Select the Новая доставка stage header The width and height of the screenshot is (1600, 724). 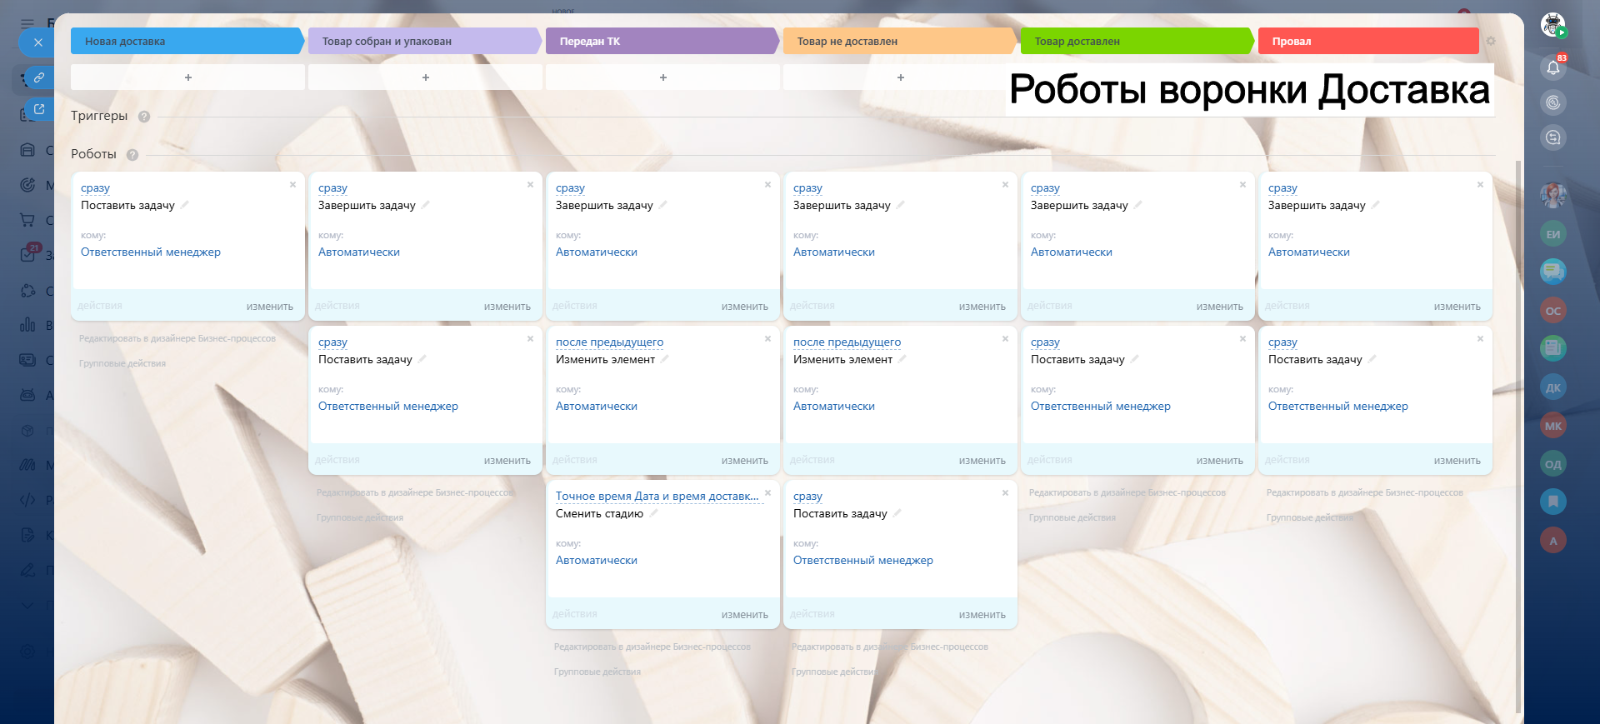[187, 41]
